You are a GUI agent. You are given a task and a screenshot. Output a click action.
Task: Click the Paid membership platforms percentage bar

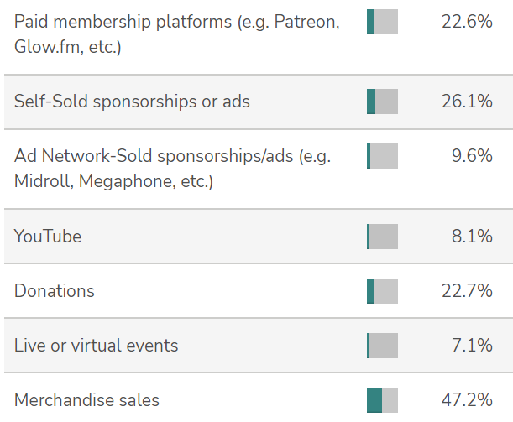pos(382,22)
